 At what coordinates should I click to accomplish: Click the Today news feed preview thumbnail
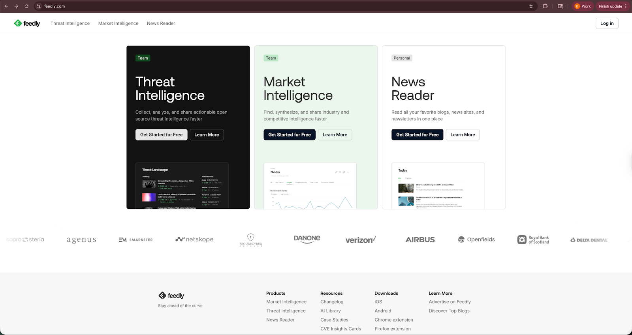[x=438, y=185]
